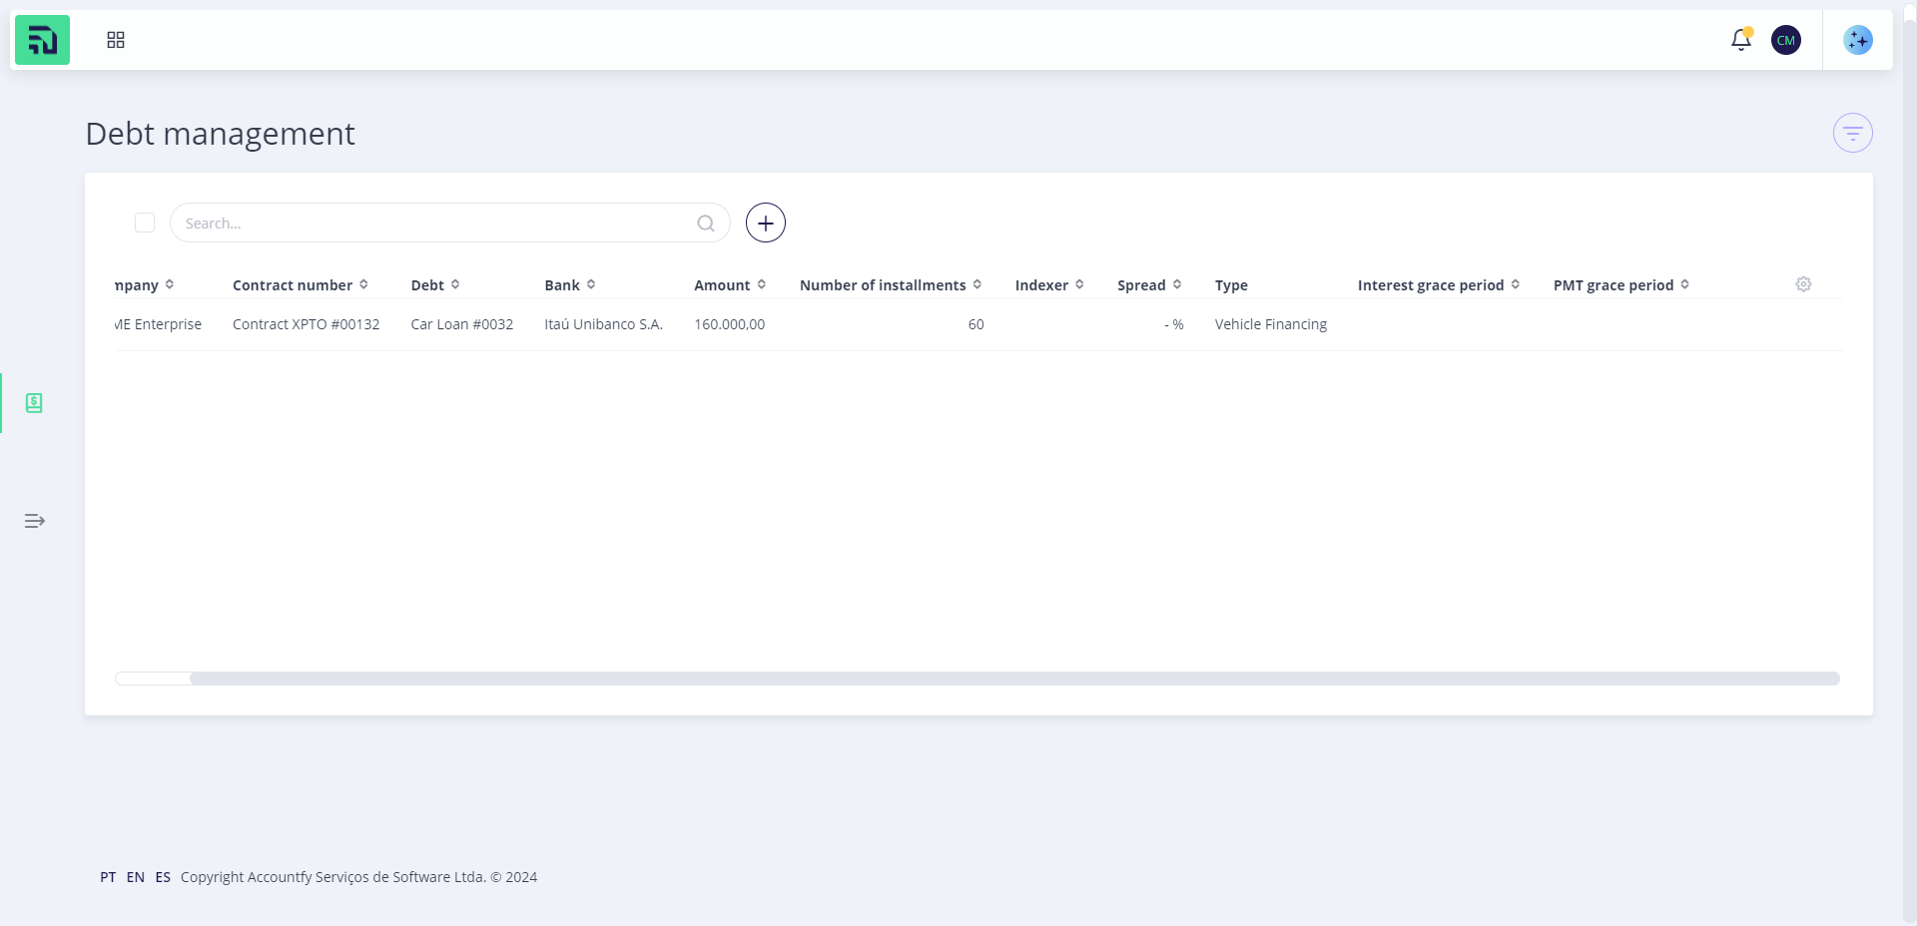This screenshot has height=926, width=1917.
Task: Open the CM user avatar menu
Action: coord(1785,40)
